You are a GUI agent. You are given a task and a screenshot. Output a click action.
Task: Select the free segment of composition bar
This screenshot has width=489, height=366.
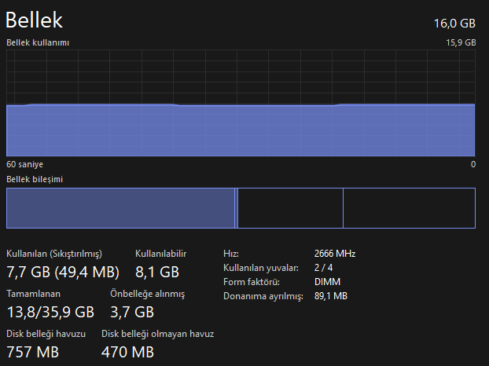tap(409, 208)
